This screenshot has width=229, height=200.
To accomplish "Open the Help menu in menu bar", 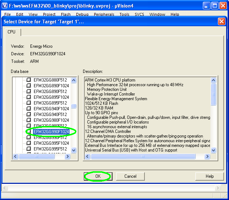I will click(175, 14).
